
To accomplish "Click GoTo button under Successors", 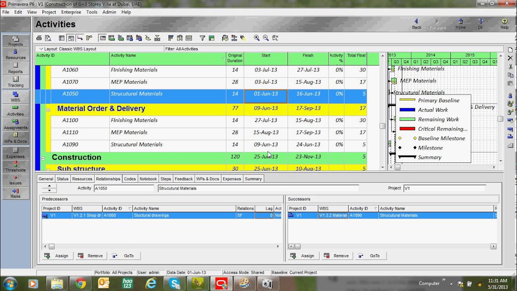I will point(370,256).
